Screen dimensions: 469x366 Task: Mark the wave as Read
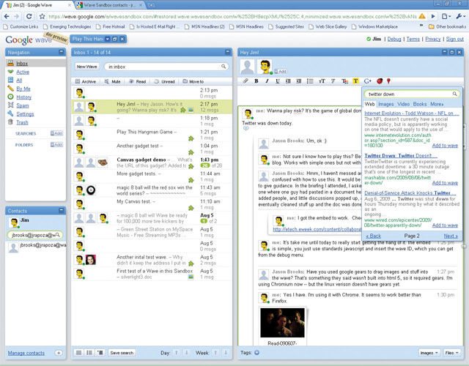137,81
